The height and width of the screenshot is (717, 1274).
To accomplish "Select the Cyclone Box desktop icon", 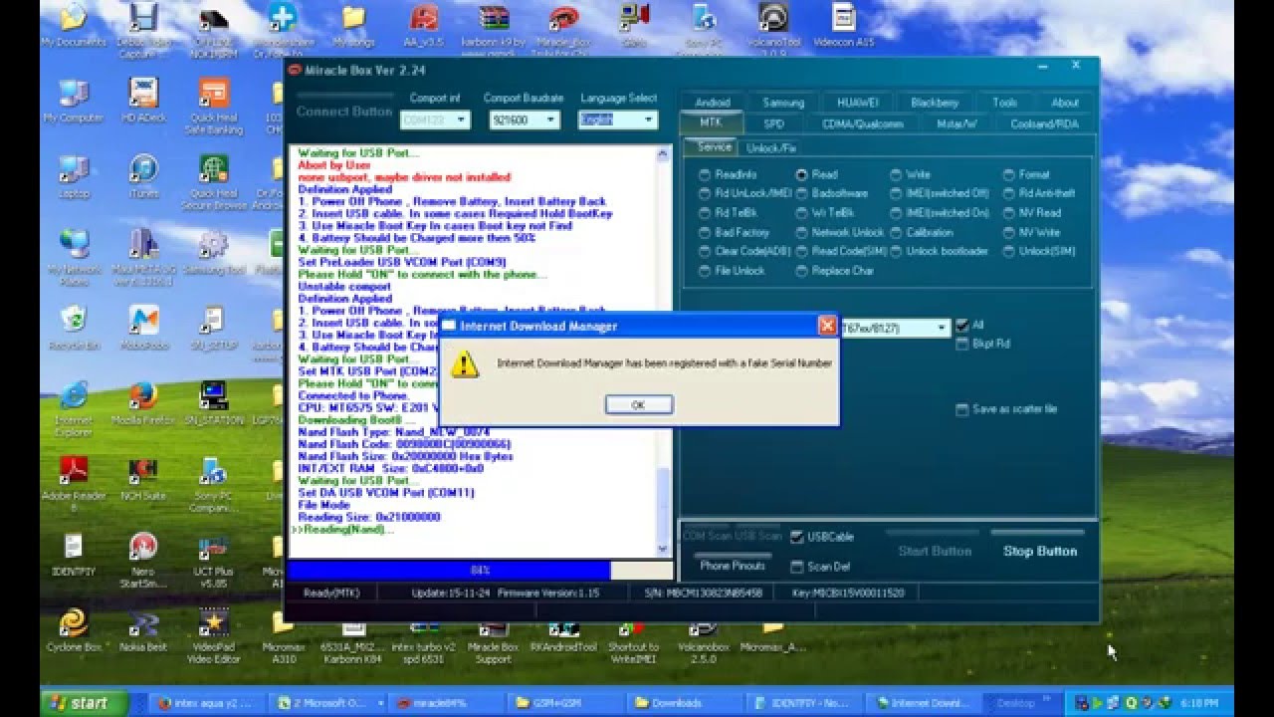I will coord(74,629).
